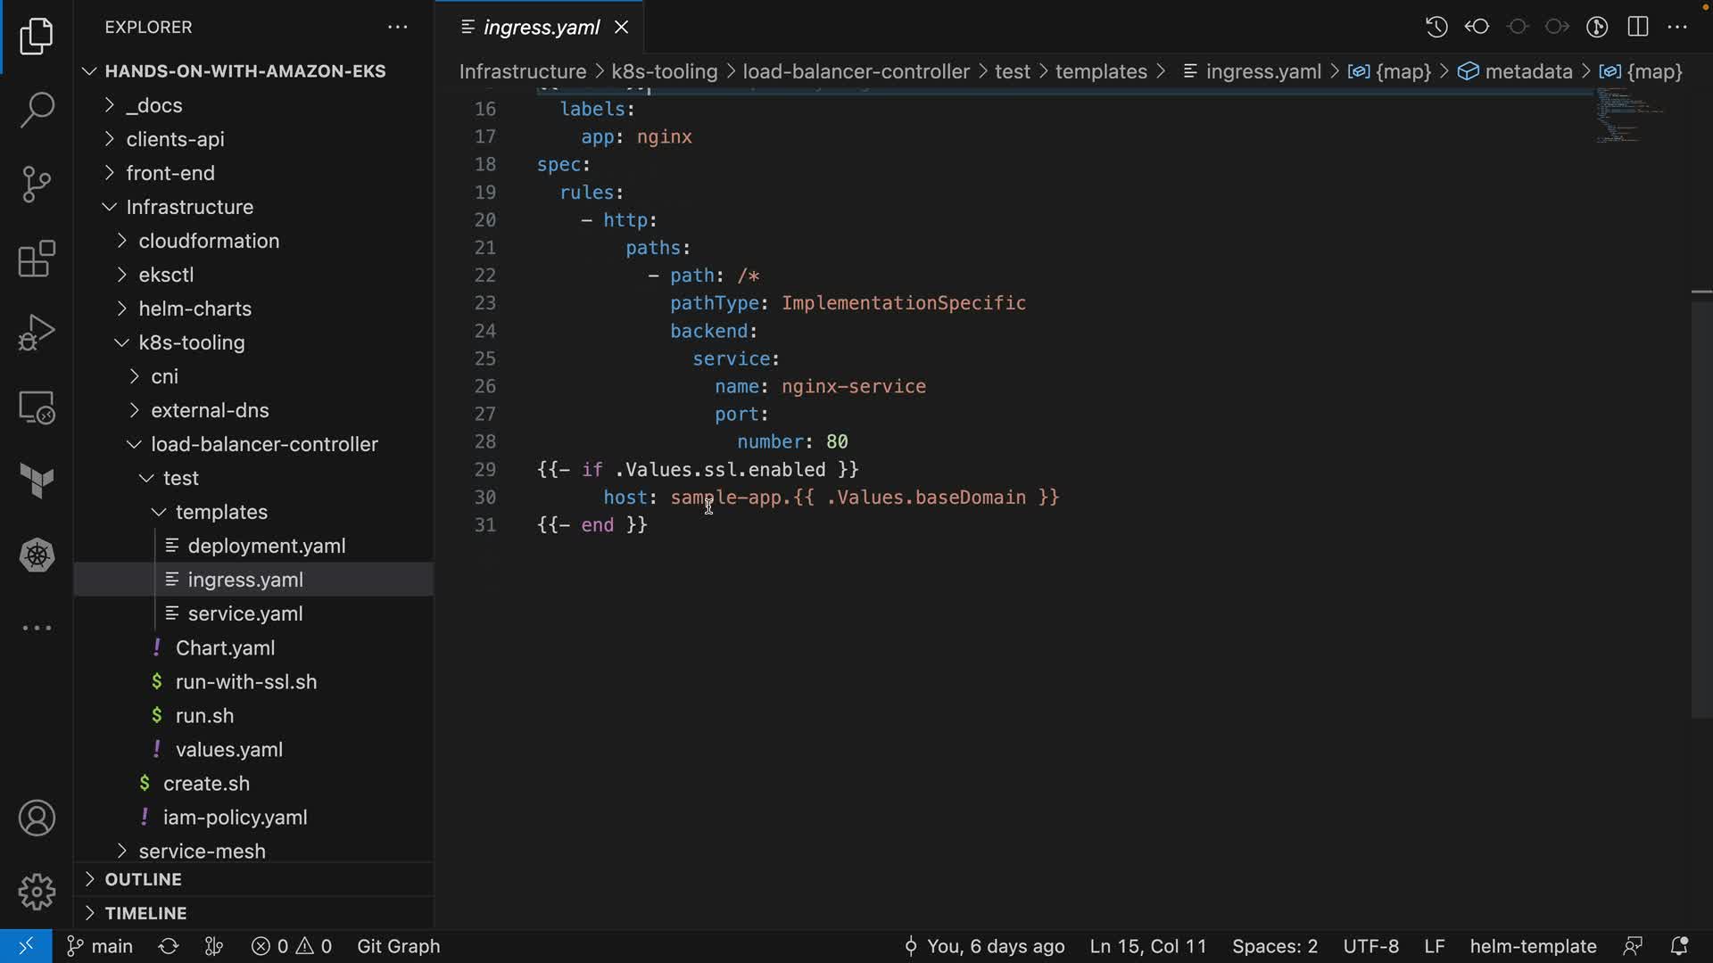1713x963 pixels.
Task: Open the Accounts icon in activity bar
Action: point(37,819)
